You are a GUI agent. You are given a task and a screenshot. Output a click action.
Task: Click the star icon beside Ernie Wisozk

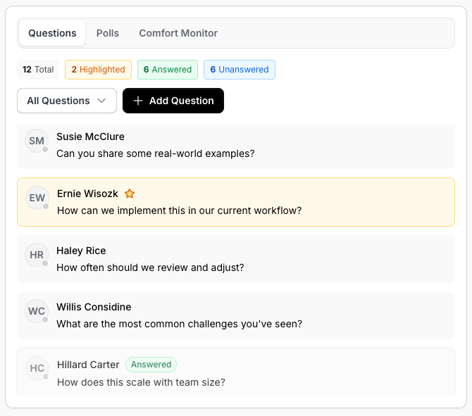(x=130, y=194)
